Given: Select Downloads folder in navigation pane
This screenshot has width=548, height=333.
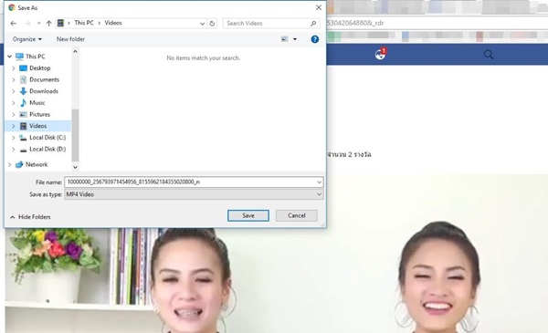Looking at the screenshot, I should pyautogui.click(x=44, y=91).
